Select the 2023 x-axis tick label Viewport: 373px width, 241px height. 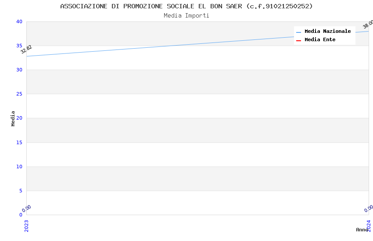(x=26, y=226)
